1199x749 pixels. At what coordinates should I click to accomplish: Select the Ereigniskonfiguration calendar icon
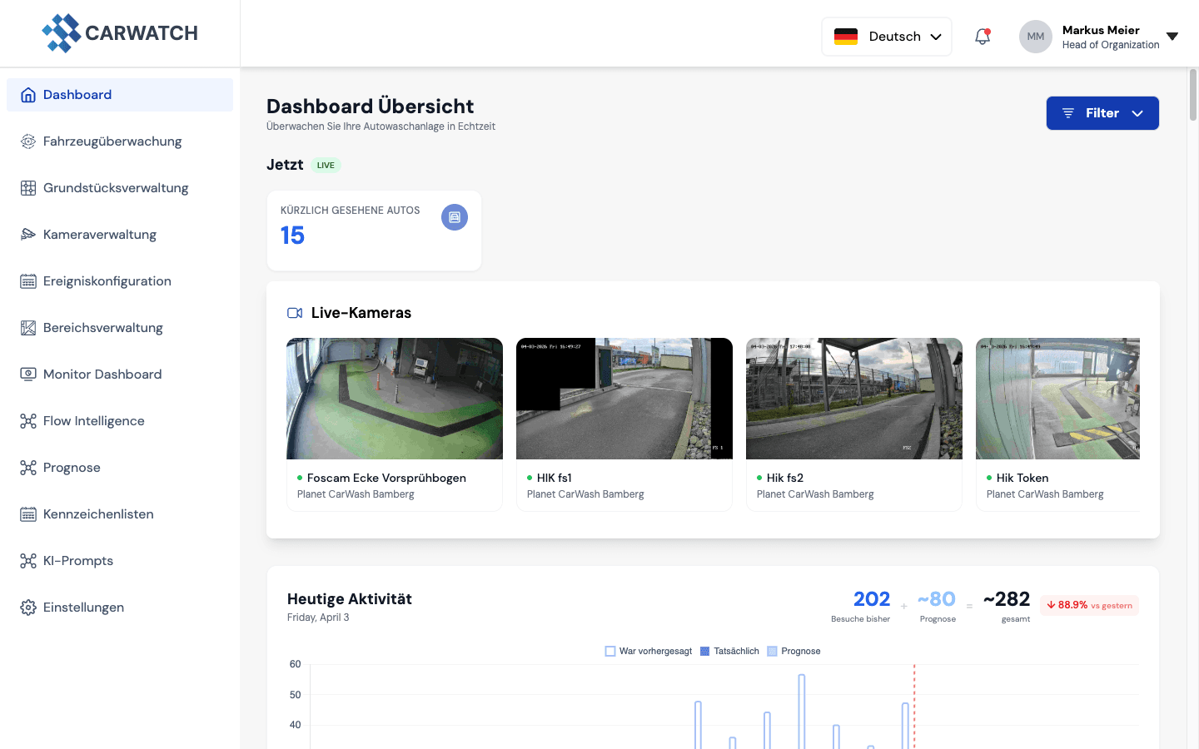[27, 280]
